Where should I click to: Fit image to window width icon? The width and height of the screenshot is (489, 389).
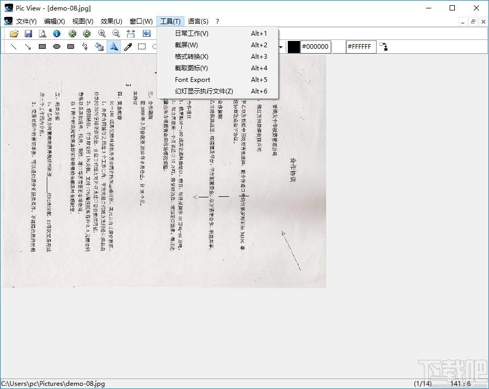[x=131, y=34]
